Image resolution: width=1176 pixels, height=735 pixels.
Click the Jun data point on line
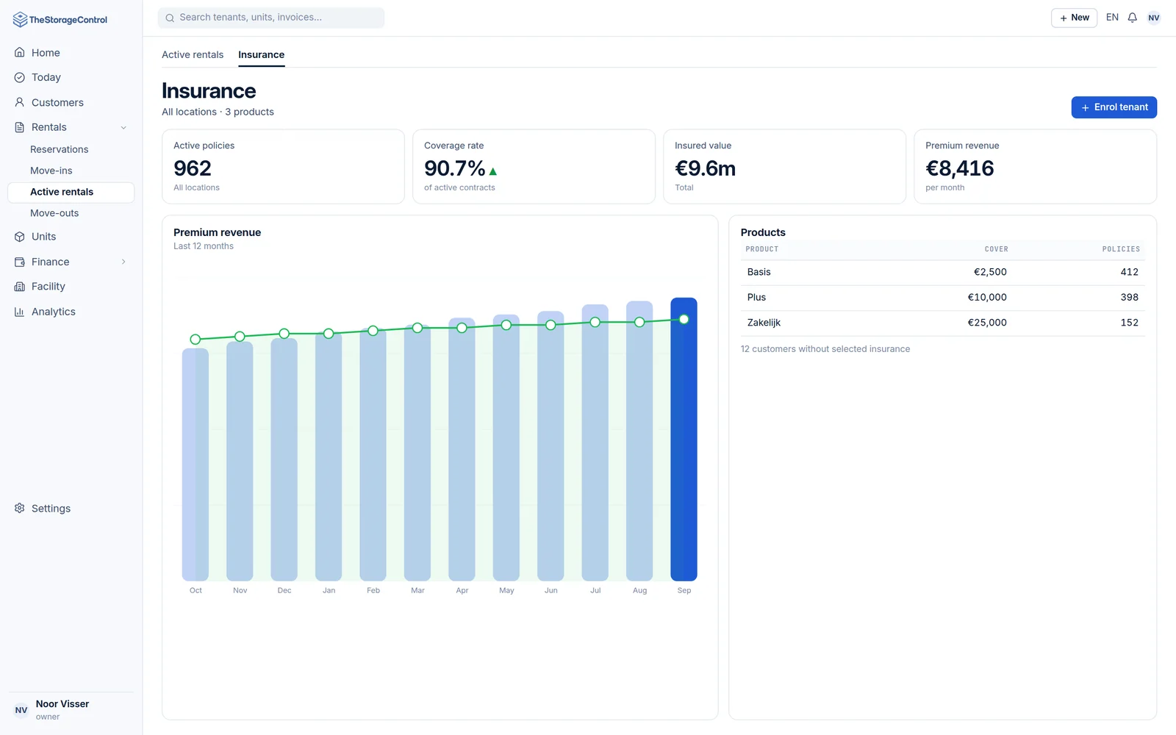tap(551, 325)
